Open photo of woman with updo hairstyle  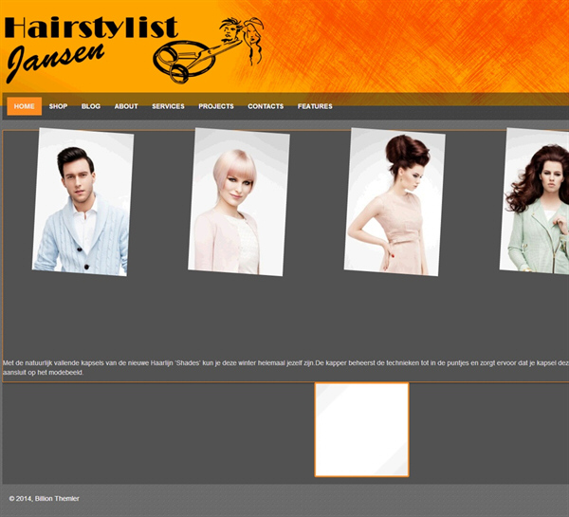(x=395, y=202)
